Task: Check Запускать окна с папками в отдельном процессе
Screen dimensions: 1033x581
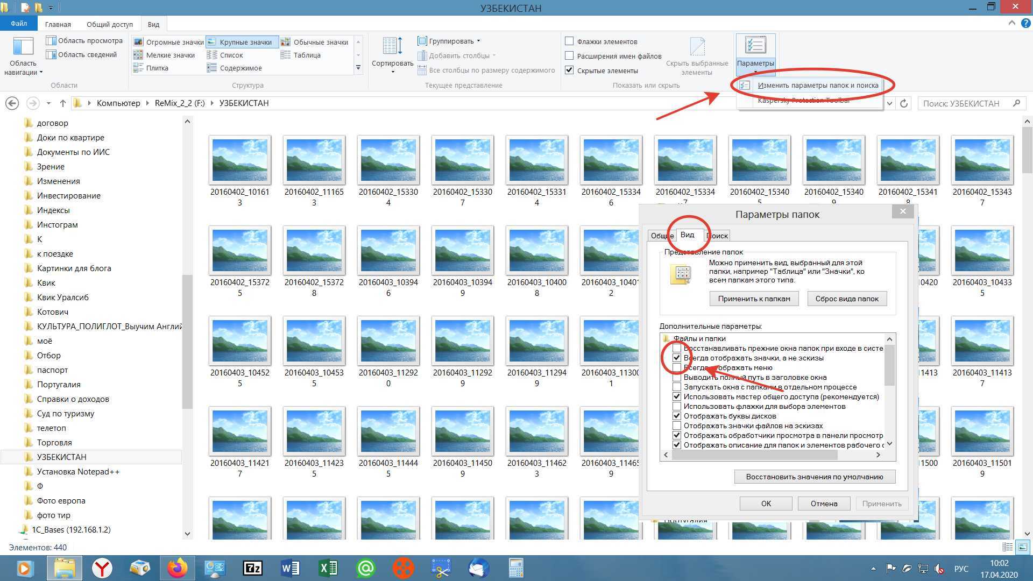Action: (677, 387)
